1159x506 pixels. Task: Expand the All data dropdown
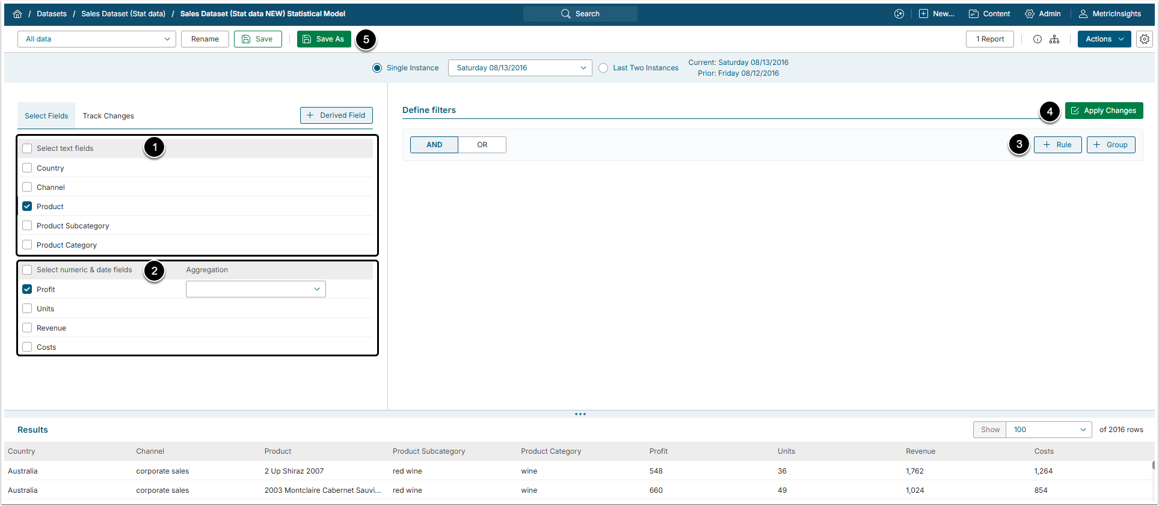[x=97, y=39]
